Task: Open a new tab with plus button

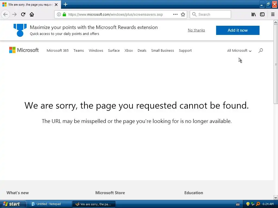Action: 65,4
